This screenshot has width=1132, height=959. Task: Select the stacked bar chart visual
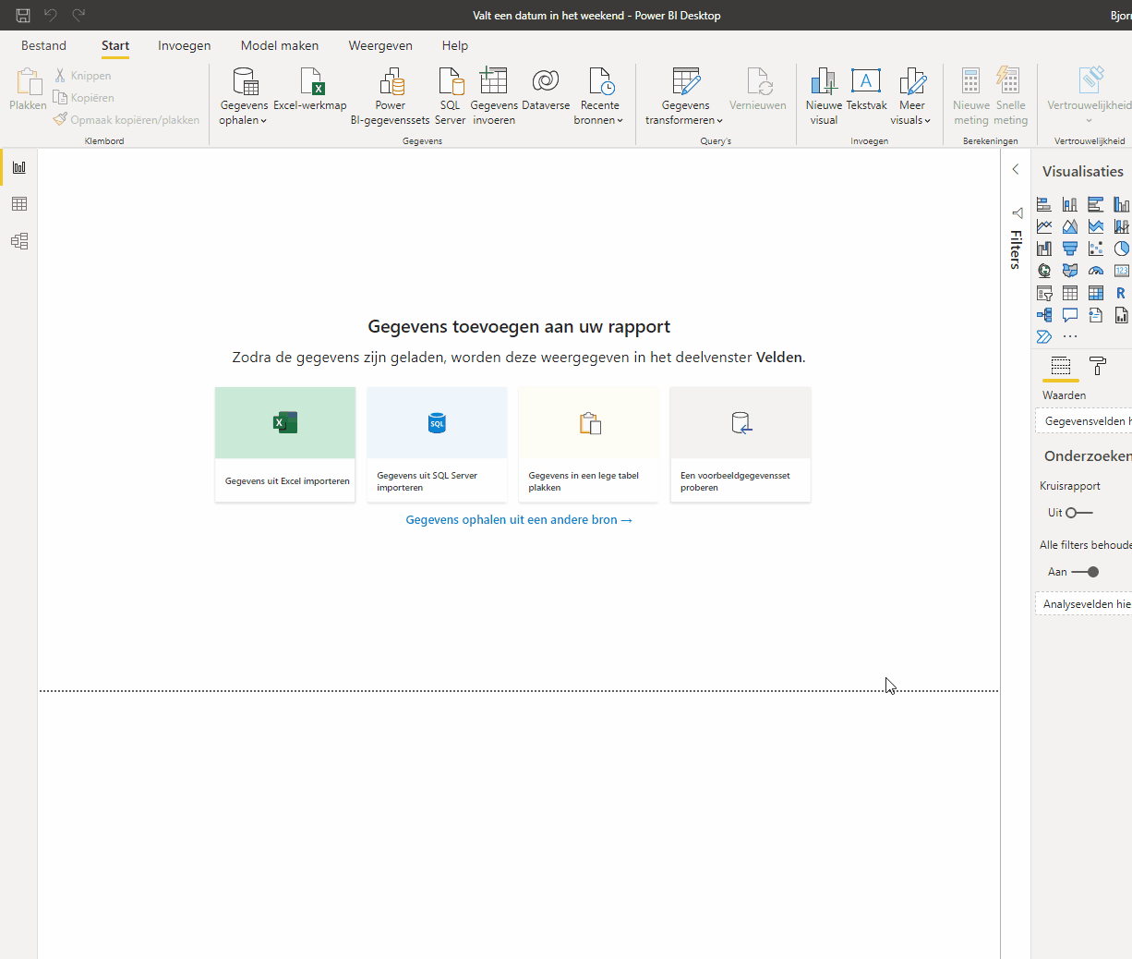tap(1044, 204)
